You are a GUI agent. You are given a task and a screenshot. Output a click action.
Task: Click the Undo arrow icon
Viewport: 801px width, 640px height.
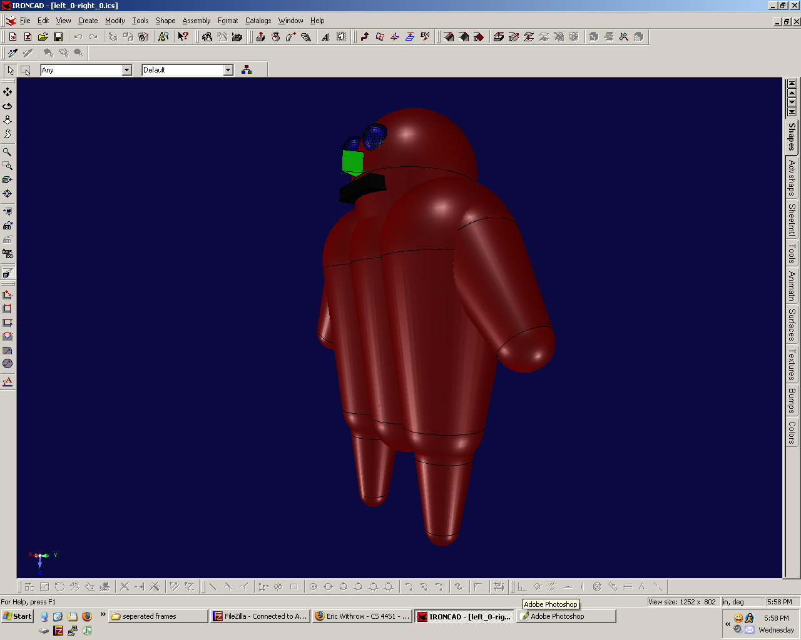pyautogui.click(x=78, y=37)
